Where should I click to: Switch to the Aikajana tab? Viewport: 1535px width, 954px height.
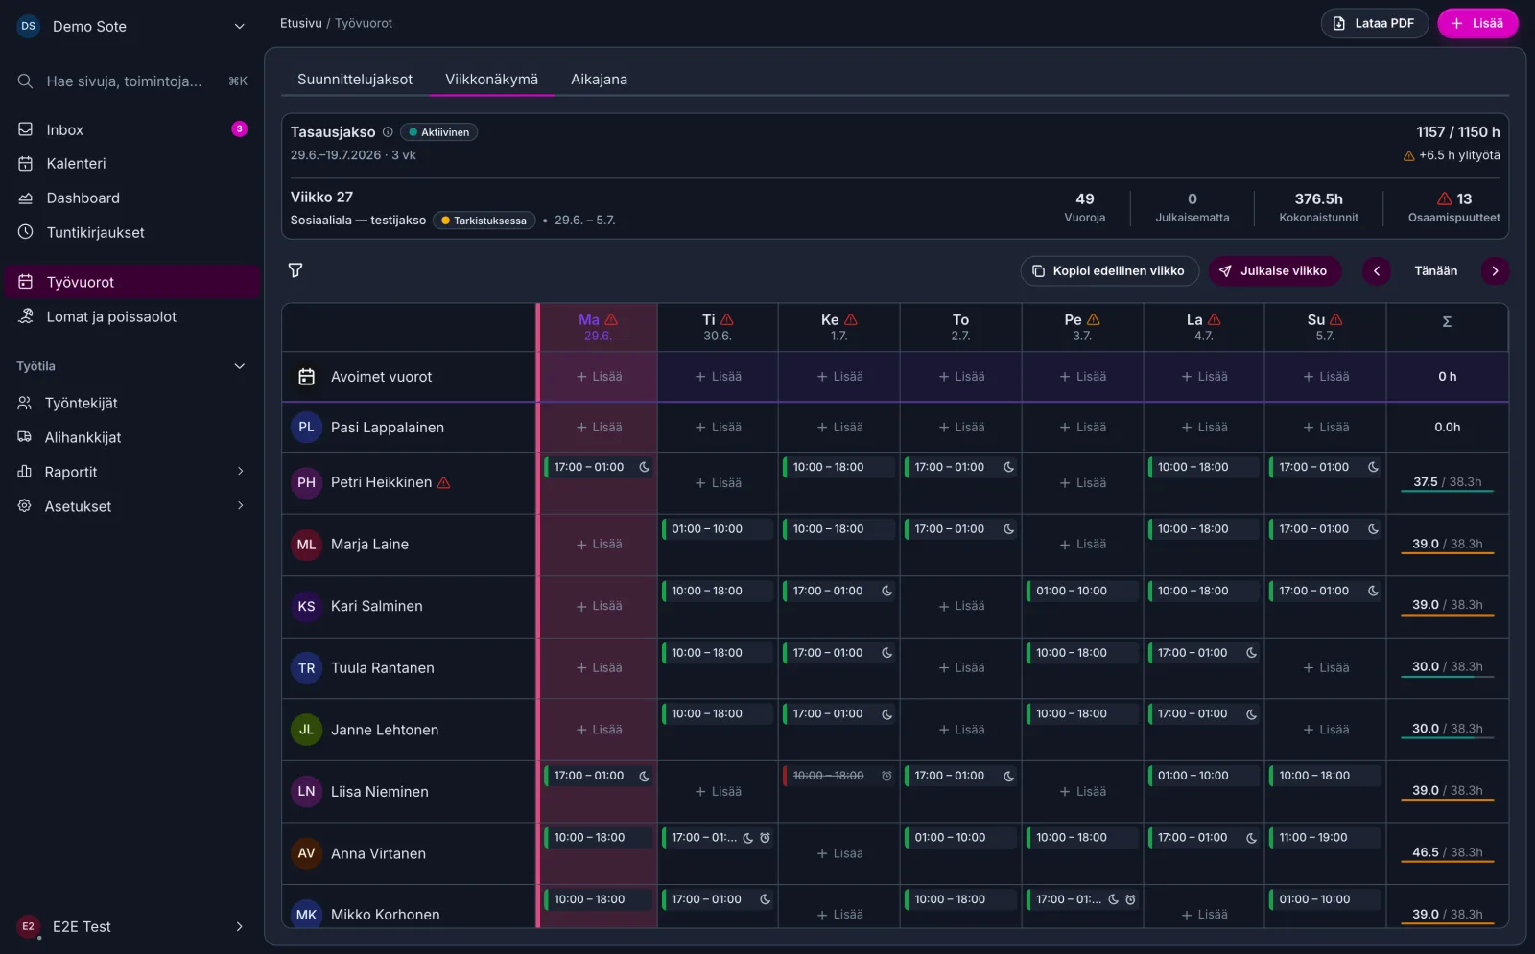pos(599,80)
